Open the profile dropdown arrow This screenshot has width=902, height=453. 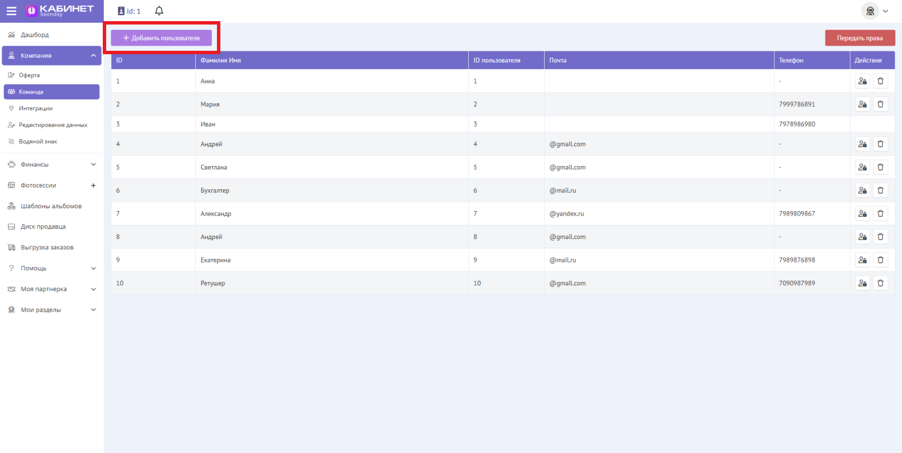pyautogui.click(x=885, y=11)
